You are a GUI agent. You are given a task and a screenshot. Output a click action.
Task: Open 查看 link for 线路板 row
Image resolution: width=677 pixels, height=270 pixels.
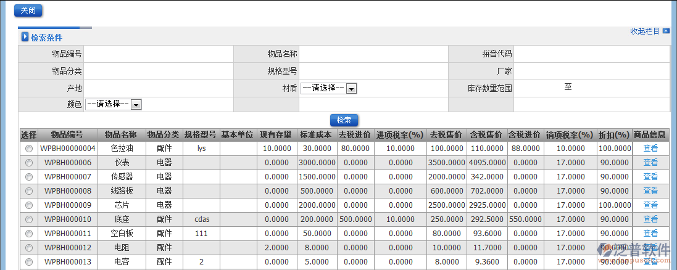[650, 191]
